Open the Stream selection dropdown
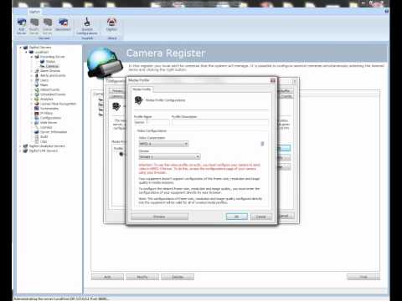The image size is (402, 301). (169, 156)
